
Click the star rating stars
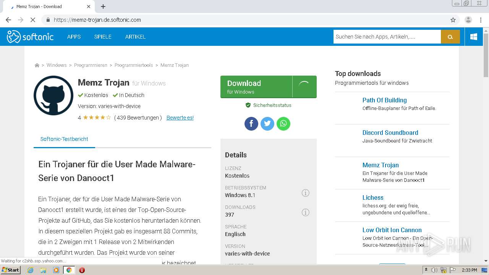point(97,118)
